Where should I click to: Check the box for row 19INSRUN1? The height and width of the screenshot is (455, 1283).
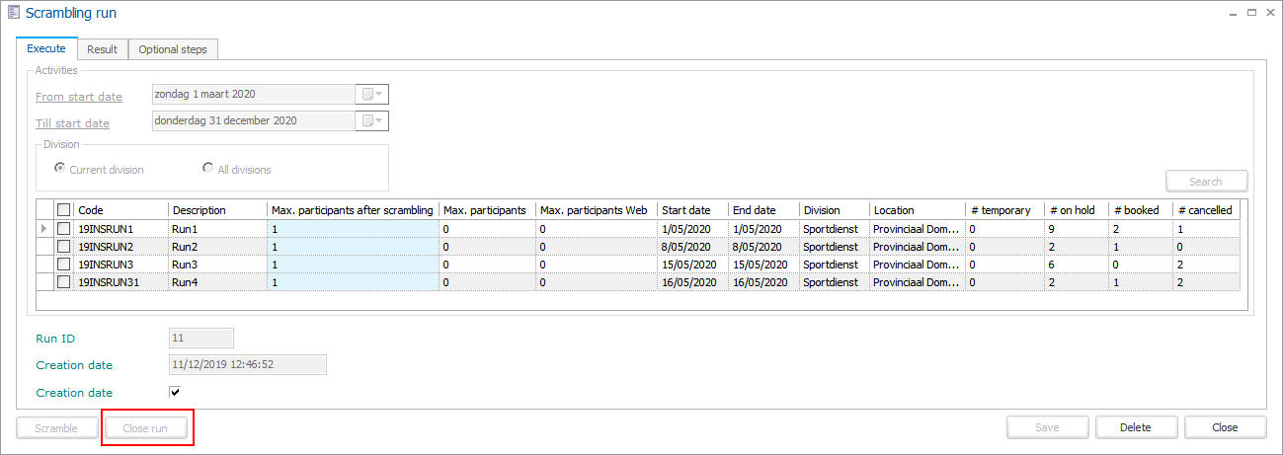coord(64,228)
